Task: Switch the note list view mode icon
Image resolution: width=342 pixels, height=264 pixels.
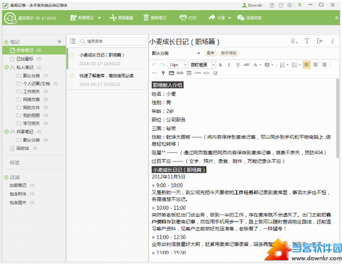Action: [71, 41]
